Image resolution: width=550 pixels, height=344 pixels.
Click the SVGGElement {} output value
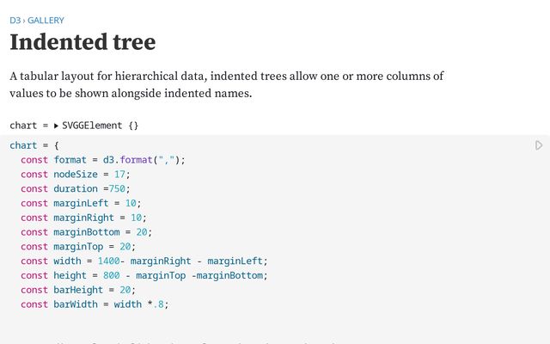[100, 126]
